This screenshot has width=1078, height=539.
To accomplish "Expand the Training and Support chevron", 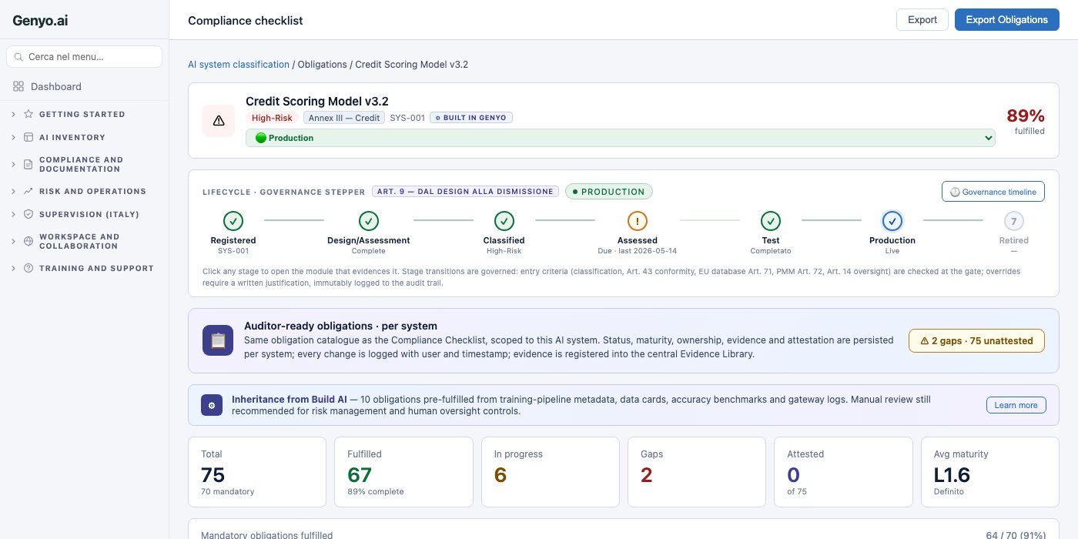I will point(13,269).
